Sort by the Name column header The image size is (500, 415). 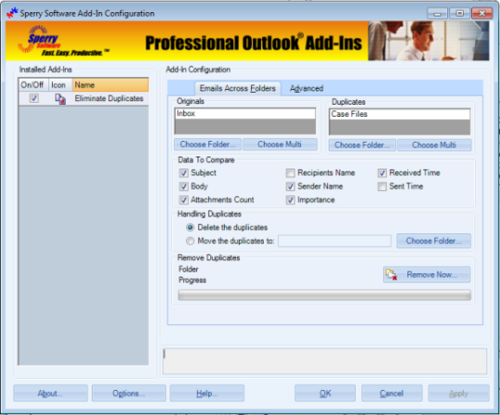(111, 85)
